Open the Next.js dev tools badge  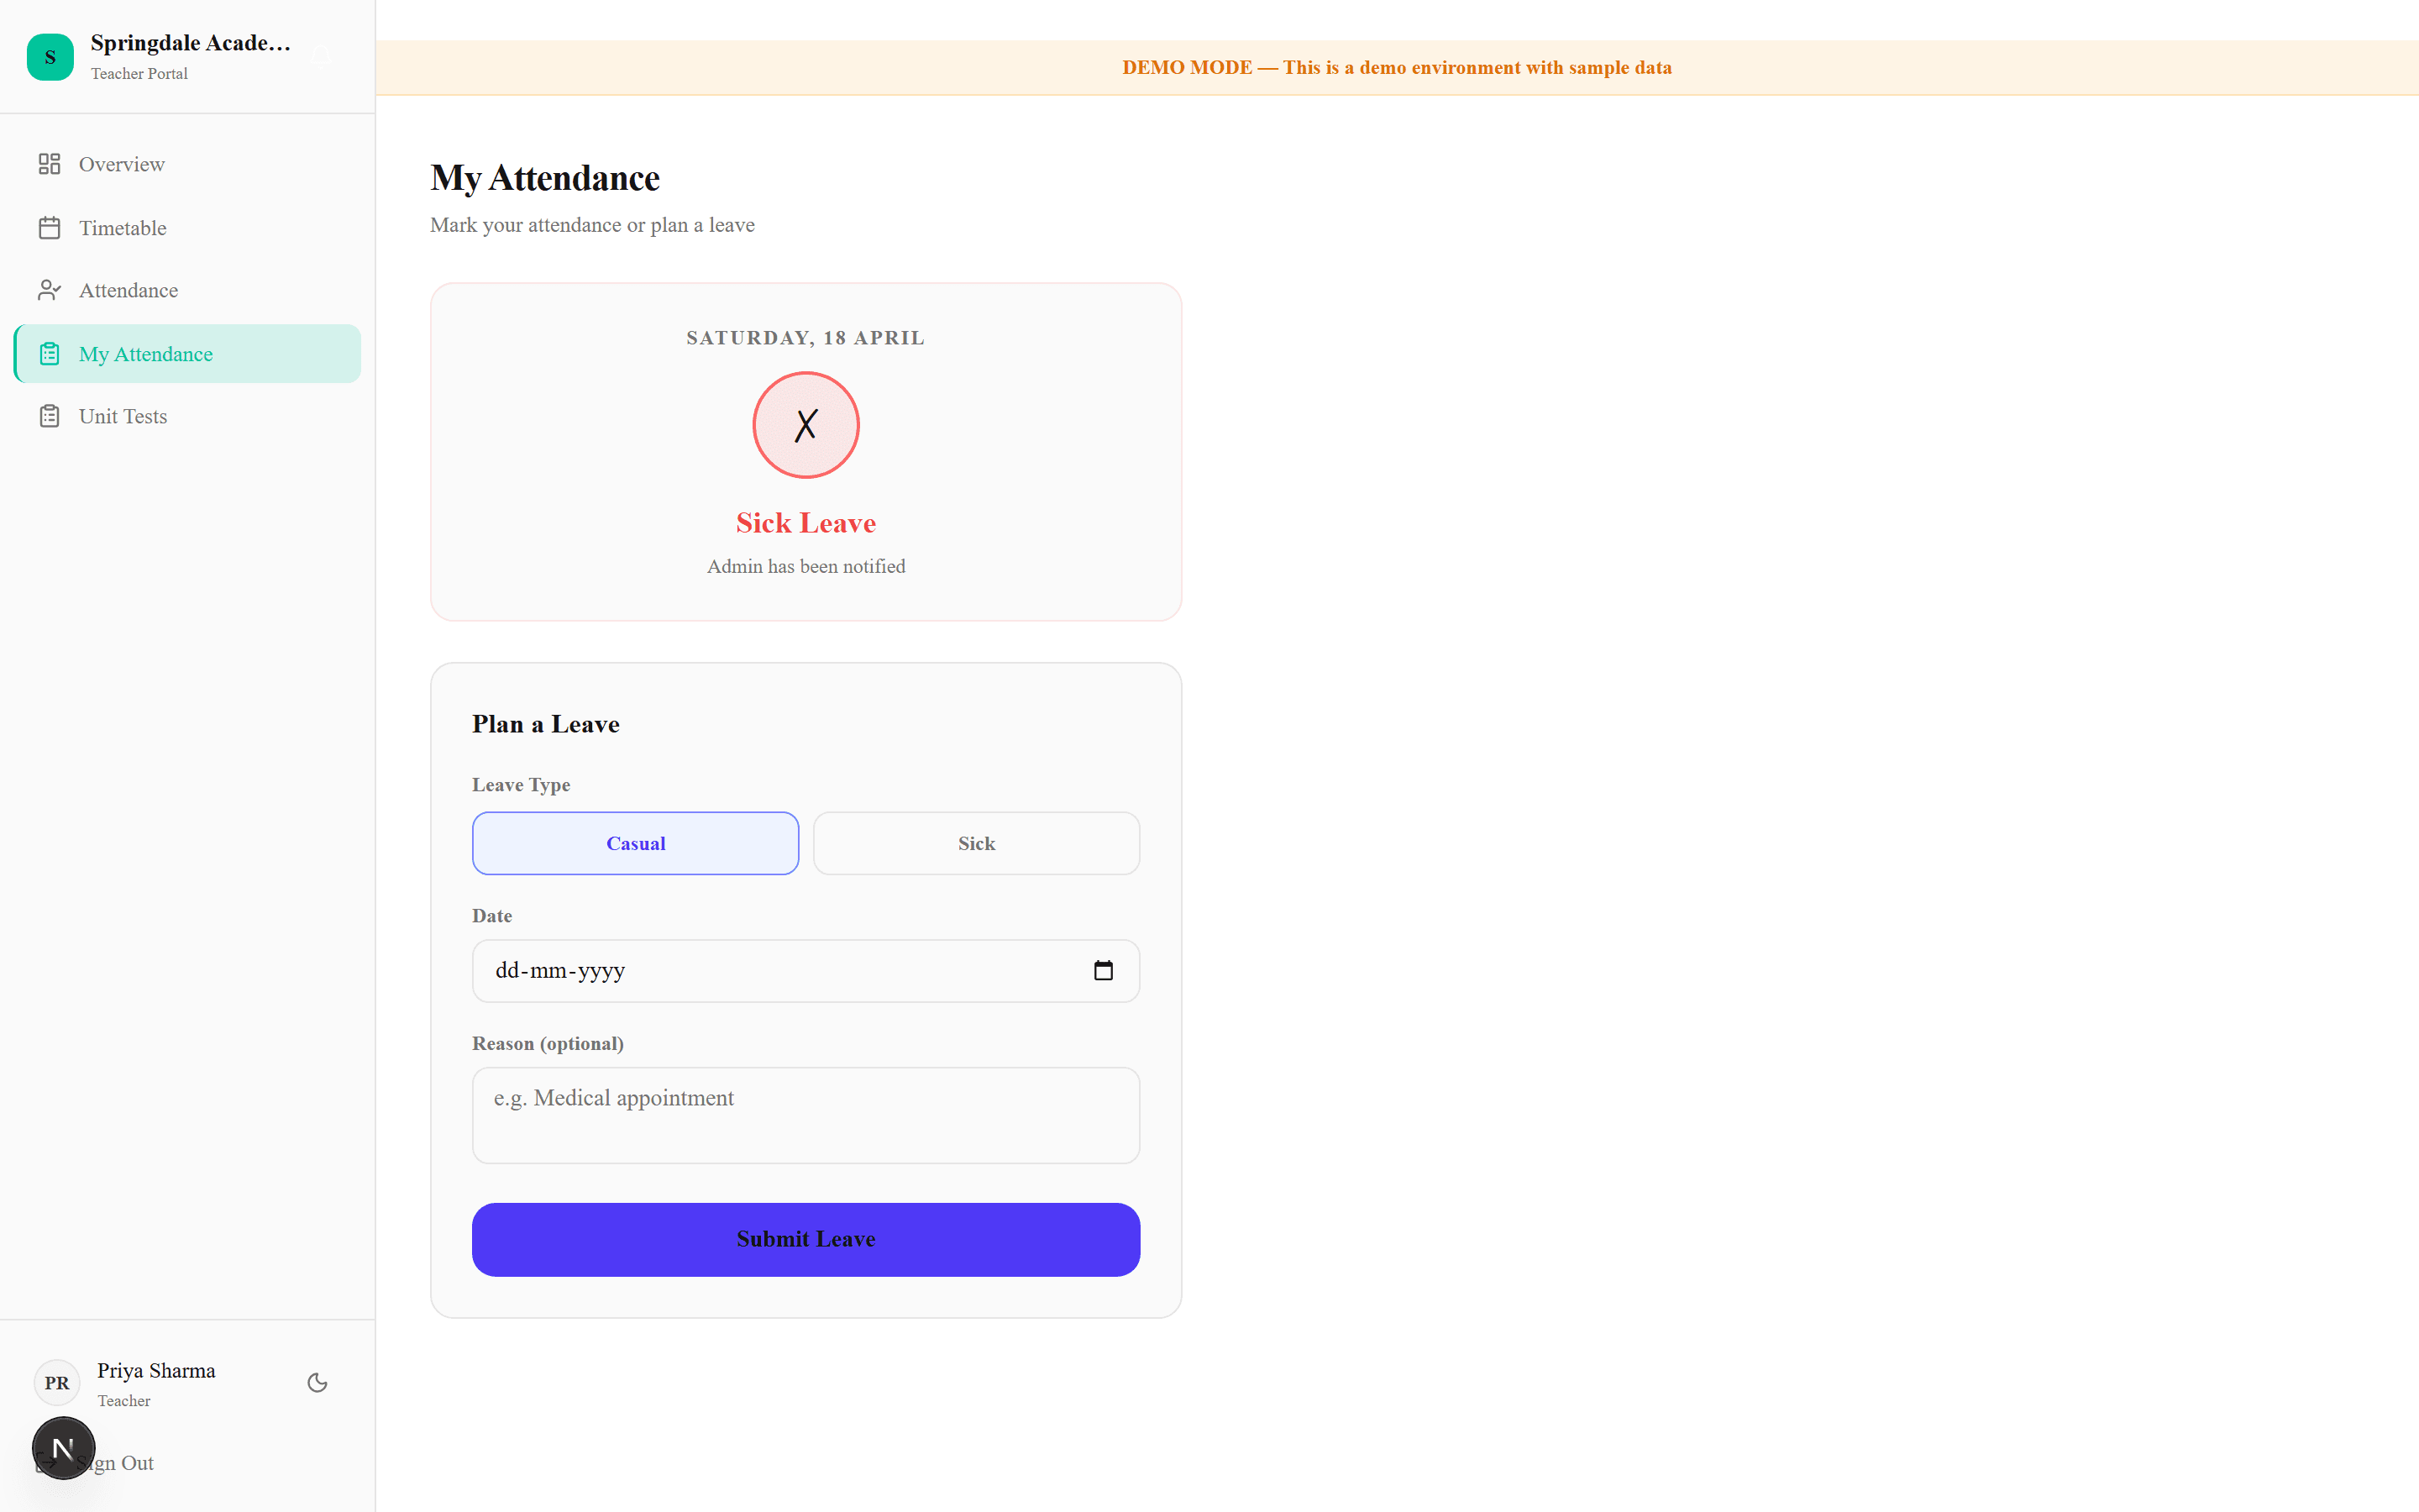(x=64, y=1447)
